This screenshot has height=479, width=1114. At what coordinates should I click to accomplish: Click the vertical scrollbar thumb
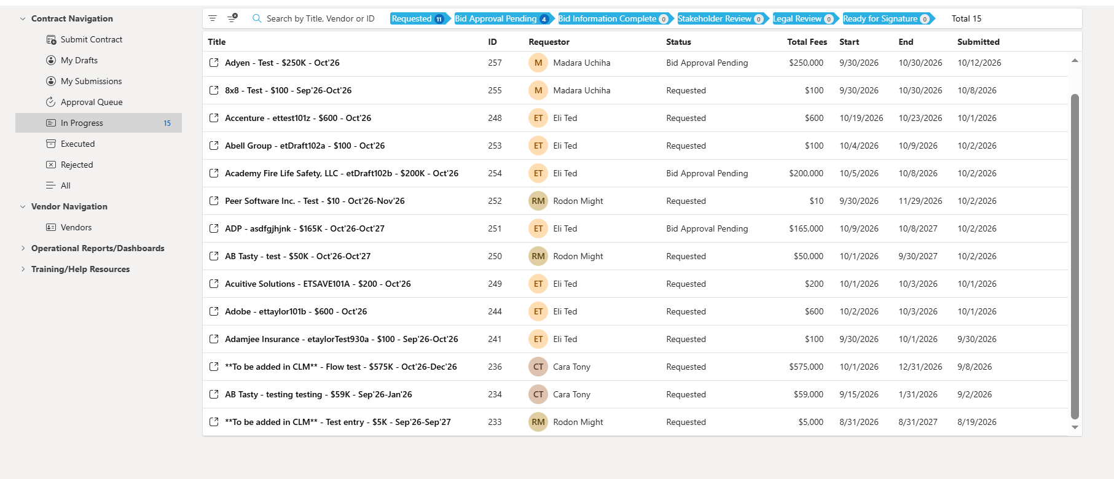point(1075,256)
